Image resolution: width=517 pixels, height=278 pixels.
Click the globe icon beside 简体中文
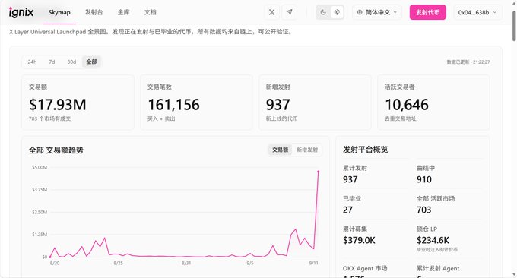(360, 12)
